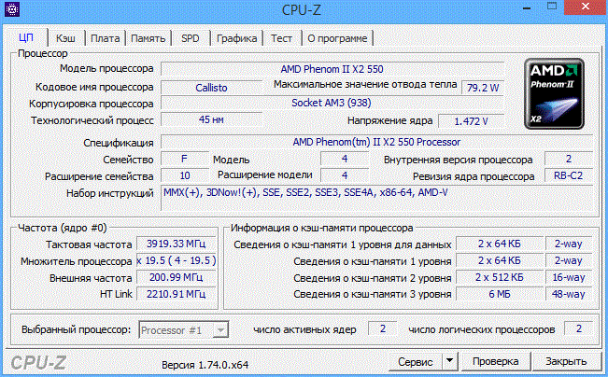Open the О программе tab
The height and width of the screenshot is (377, 608).
337,38
